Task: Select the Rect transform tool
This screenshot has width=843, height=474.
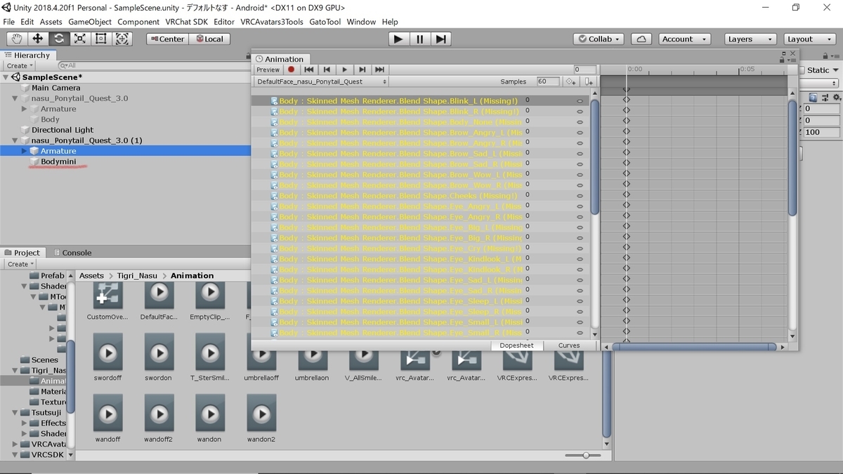Action: [101, 39]
